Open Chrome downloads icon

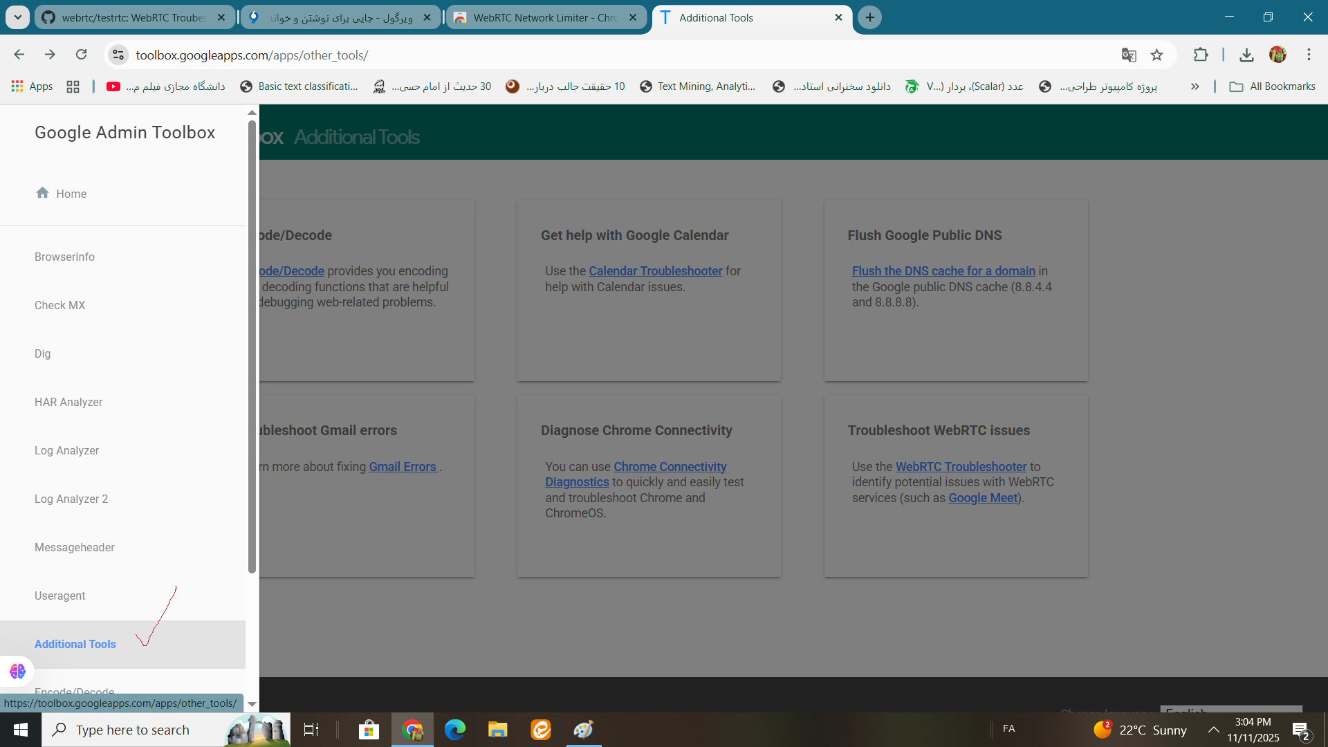[x=1246, y=55]
